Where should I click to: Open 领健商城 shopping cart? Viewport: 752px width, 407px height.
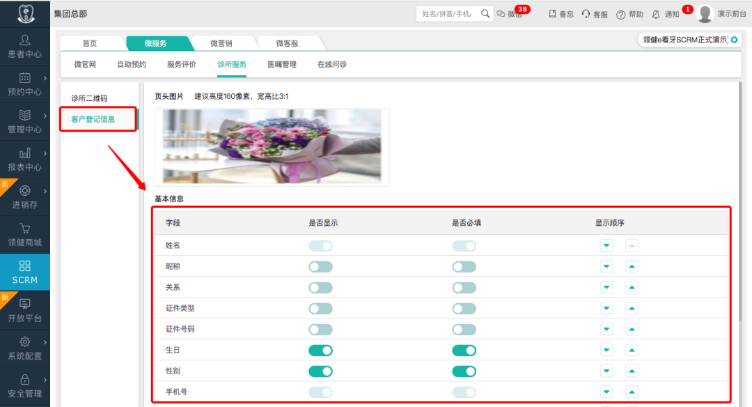[25, 229]
